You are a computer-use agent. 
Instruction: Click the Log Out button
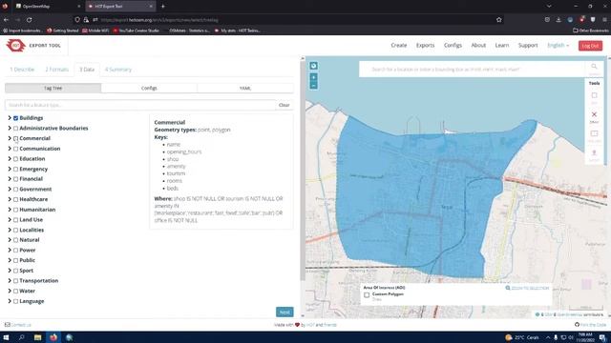coord(590,46)
